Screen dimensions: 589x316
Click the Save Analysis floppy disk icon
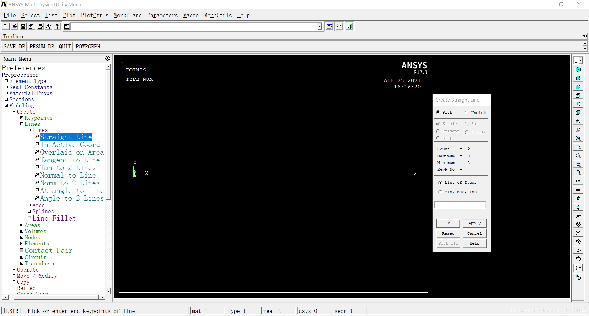pos(23,26)
